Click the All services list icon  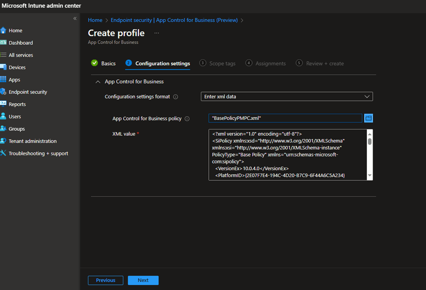(x=3, y=55)
